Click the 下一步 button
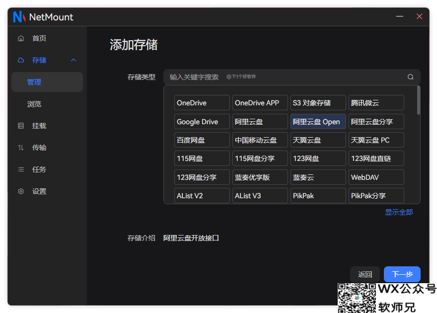Image resolution: width=437 pixels, height=313 pixels. click(x=402, y=274)
